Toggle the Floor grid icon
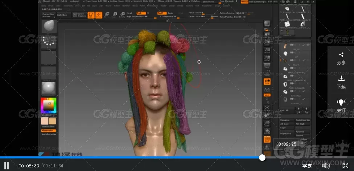Viewport: 354px width, 171px height. [267, 73]
